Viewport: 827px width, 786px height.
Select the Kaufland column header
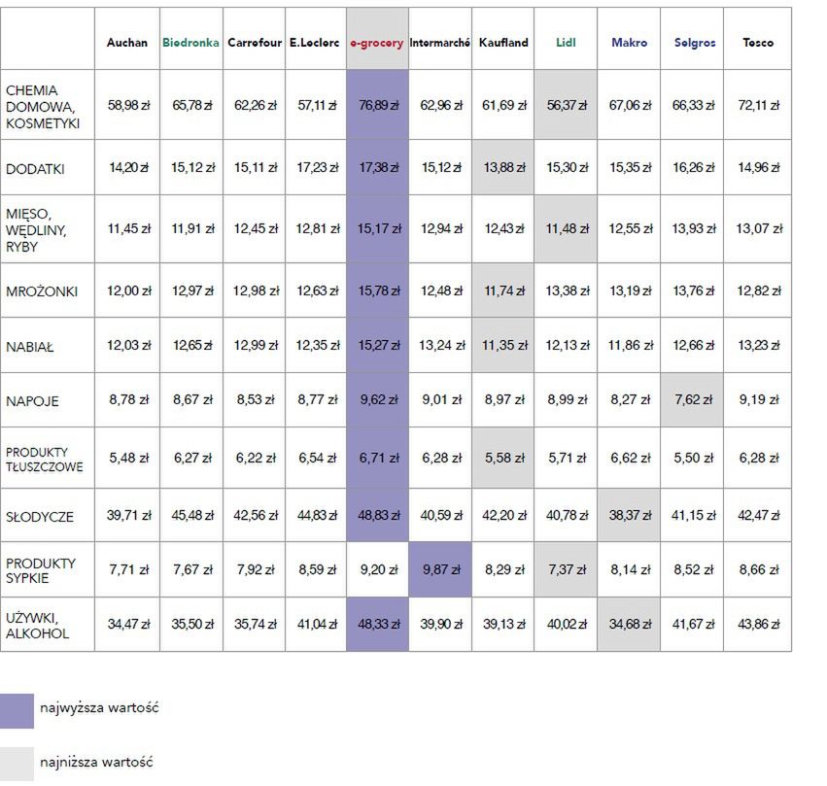click(x=503, y=39)
